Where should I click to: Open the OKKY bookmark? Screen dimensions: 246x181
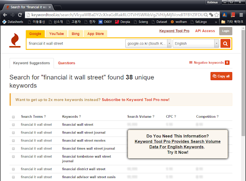coord(105,22)
